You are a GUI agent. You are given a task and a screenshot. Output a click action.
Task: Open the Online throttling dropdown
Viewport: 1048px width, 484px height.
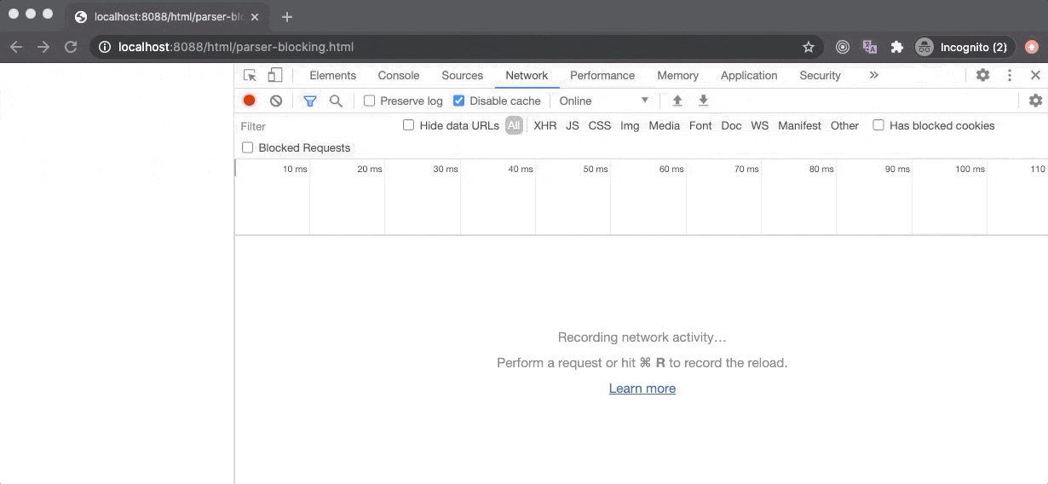604,101
